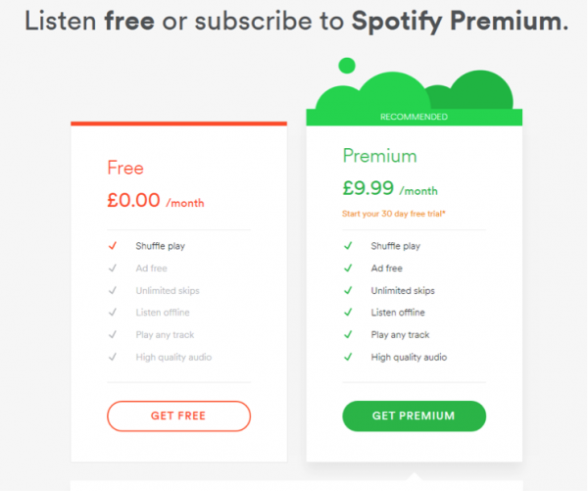Click green checkmark beside Premium High quality audio
Viewport: 588px width, 491px height.
pos(348,357)
